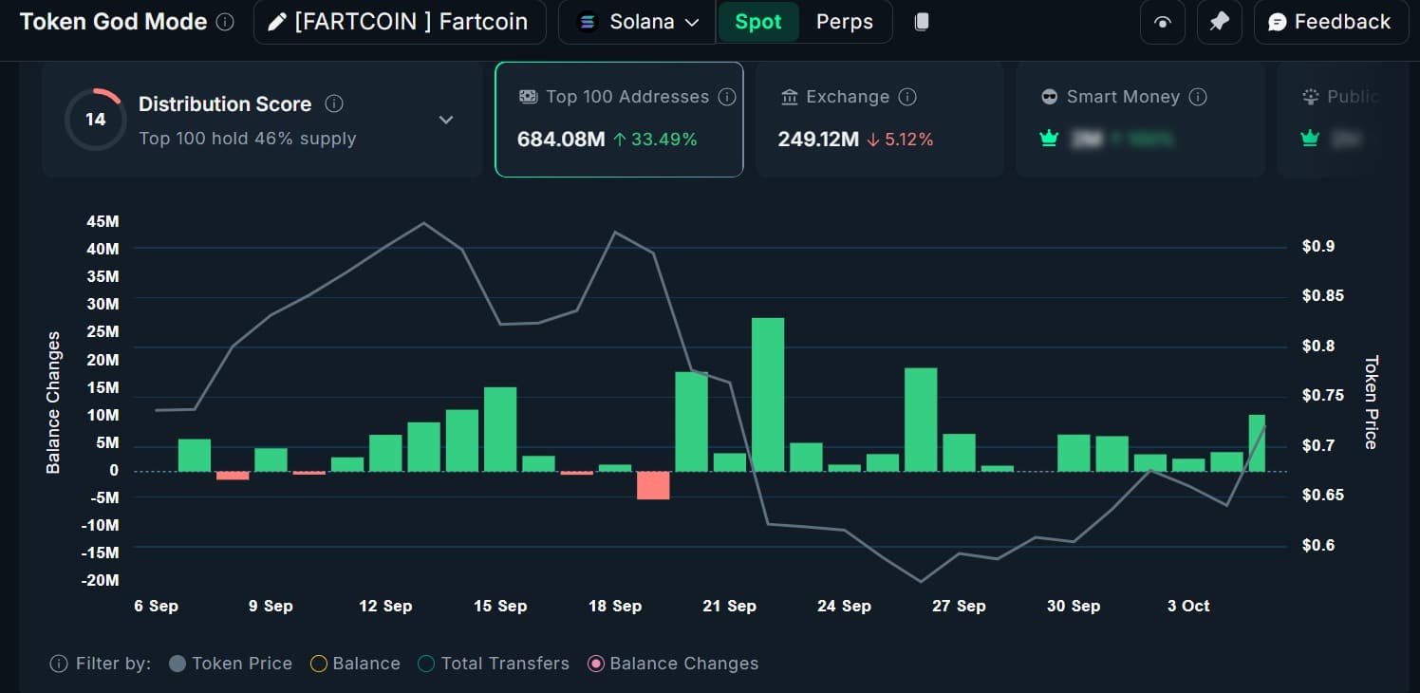Click the pencil edit icon next to Fartcoin

(276, 22)
